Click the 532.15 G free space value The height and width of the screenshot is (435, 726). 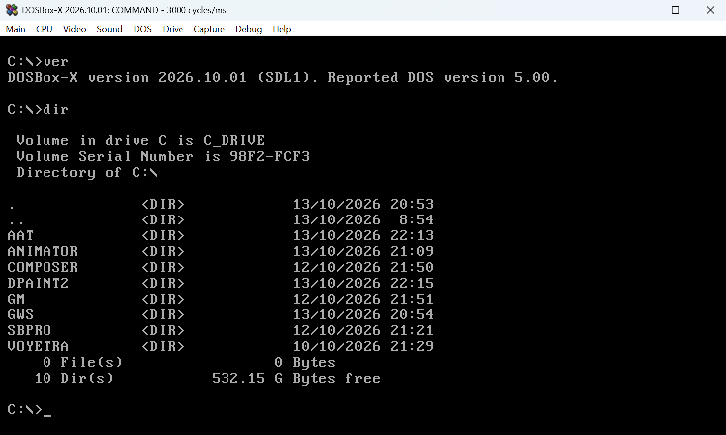[247, 378]
